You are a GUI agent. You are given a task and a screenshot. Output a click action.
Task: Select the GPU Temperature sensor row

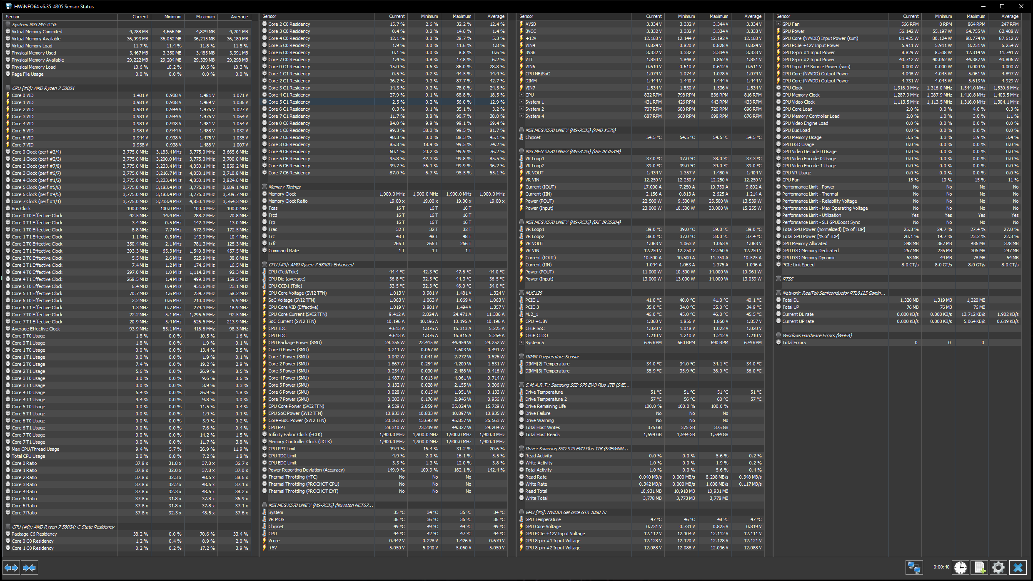543,519
